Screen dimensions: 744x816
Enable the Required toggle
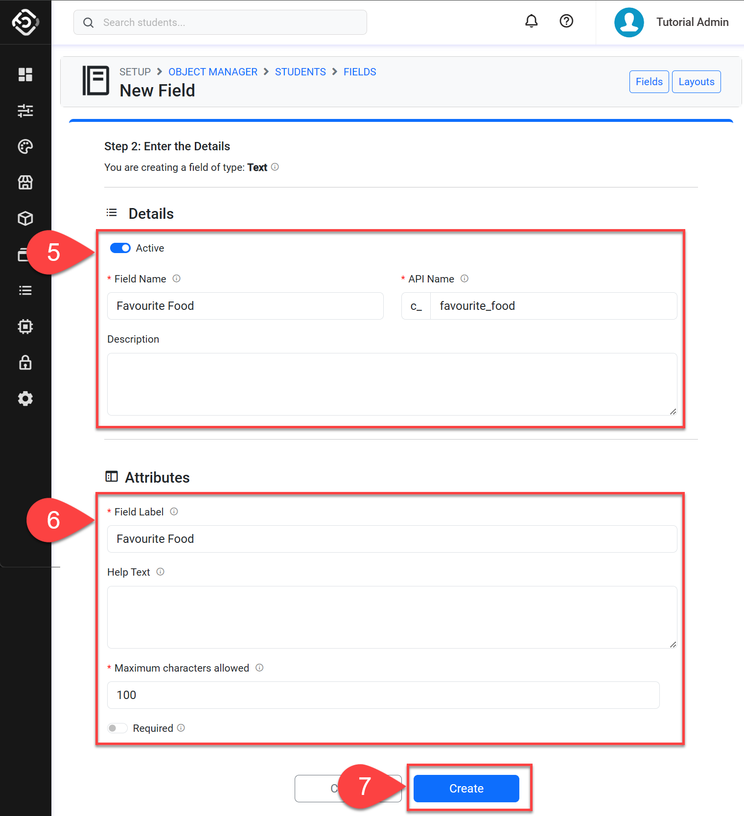coord(117,728)
